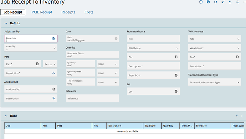Open Lot search lookup icon

coord(176,91)
